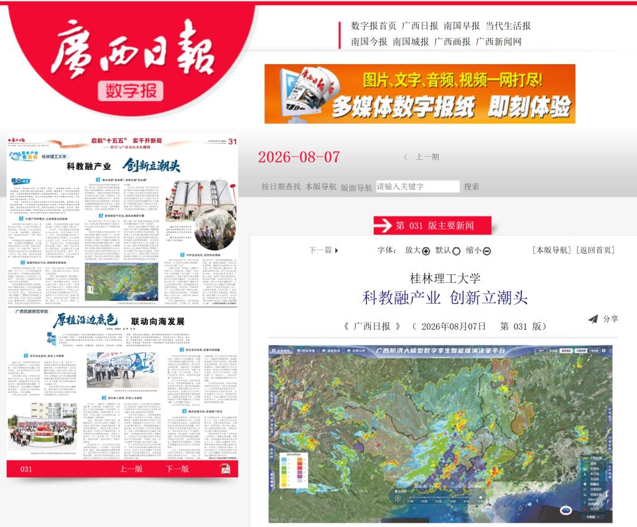Click the share paper-plane icon

[593, 319]
